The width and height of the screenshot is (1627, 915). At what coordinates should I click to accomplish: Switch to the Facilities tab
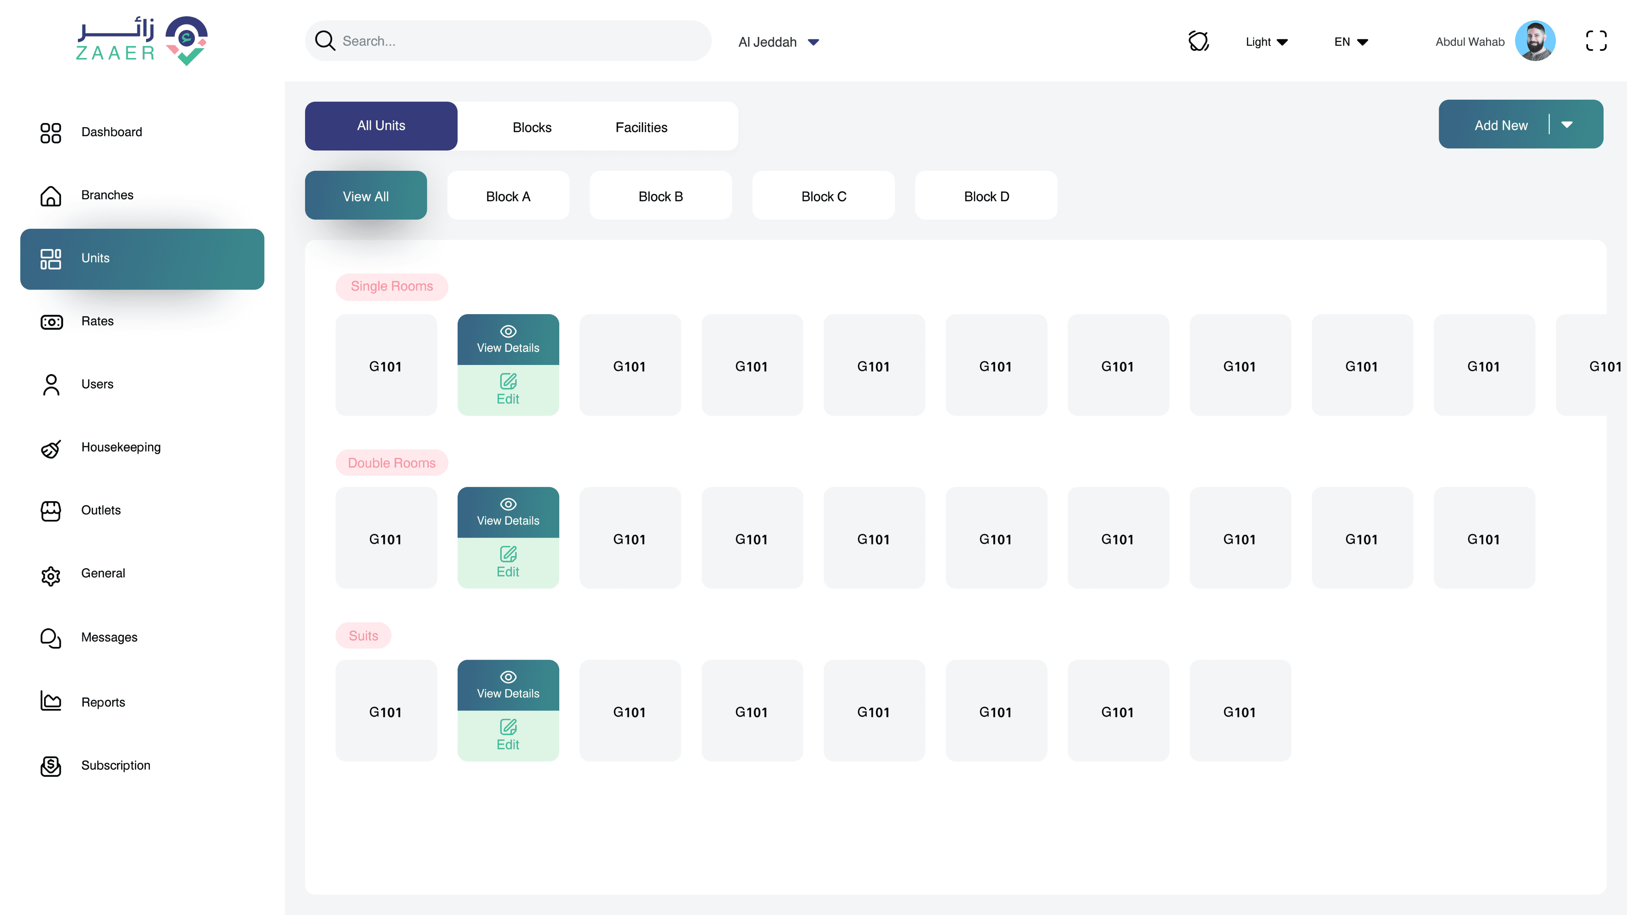tap(641, 127)
